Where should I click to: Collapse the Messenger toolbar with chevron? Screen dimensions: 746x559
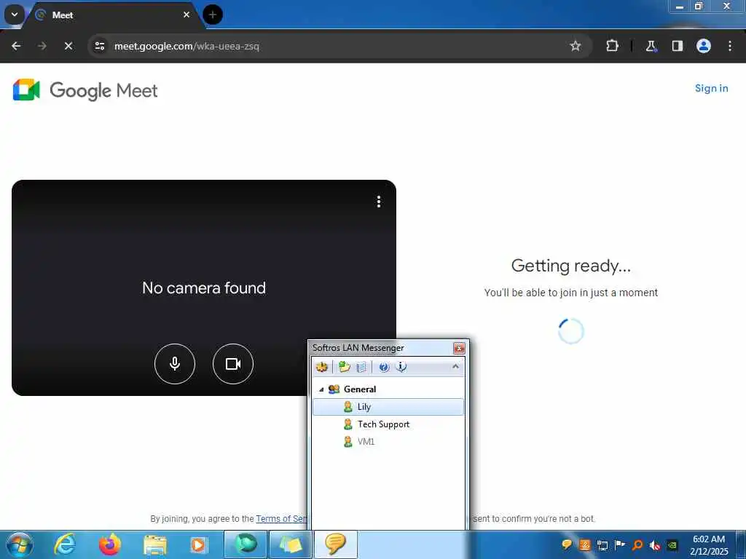pos(455,367)
